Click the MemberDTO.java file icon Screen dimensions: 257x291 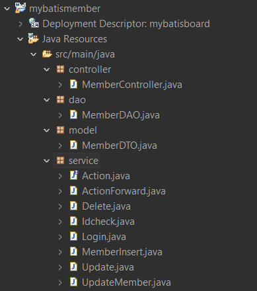pos(73,145)
